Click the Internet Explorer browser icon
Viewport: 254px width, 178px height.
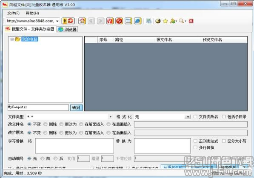pyautogui.click(x=138, y=21)
